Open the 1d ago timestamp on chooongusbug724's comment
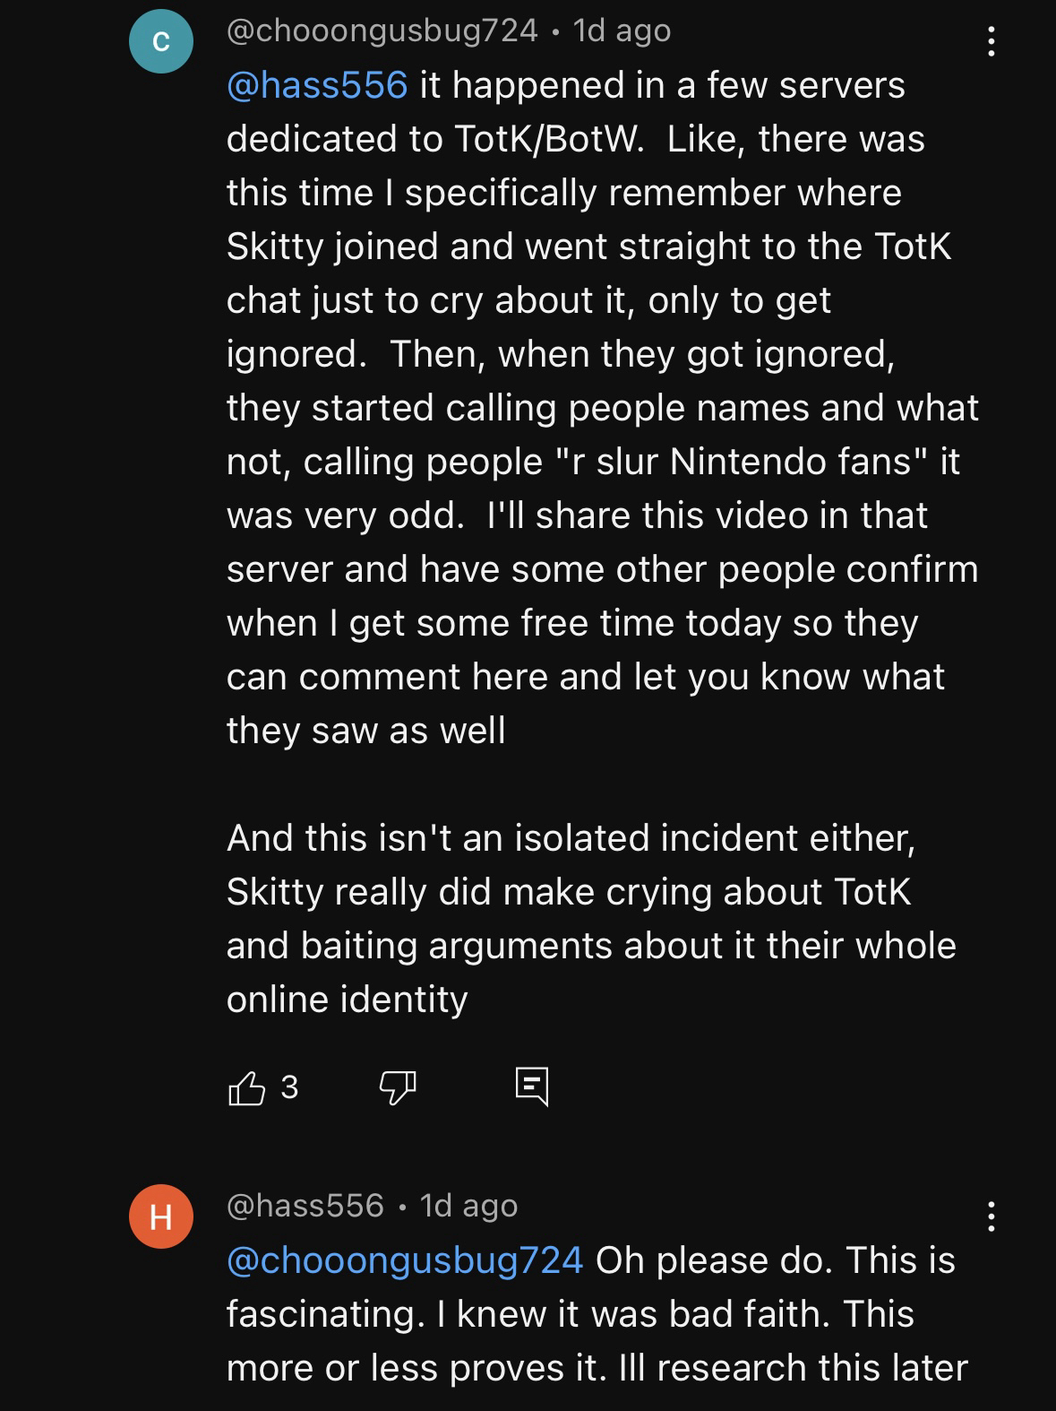 (x=622, y=31)
